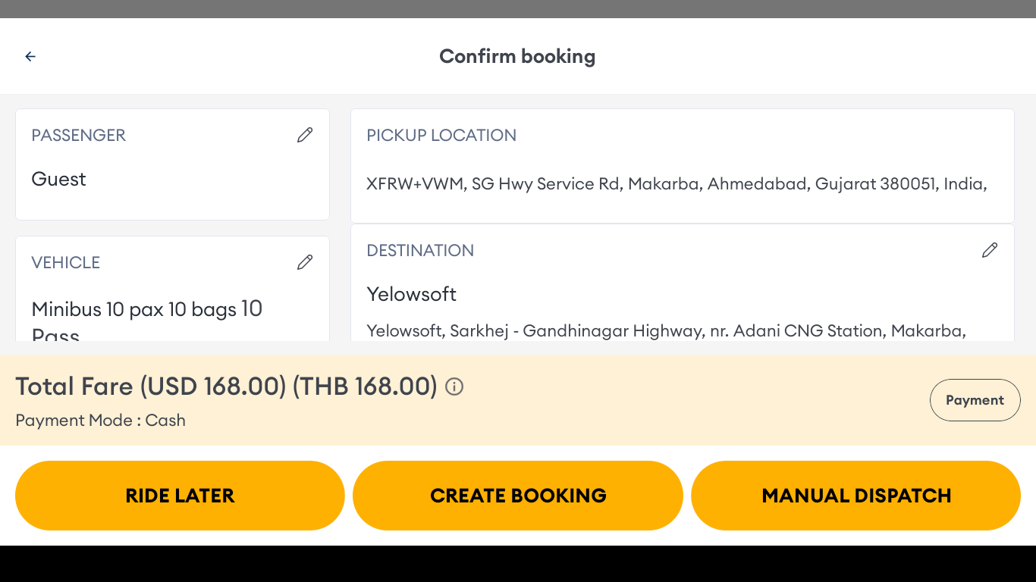Click the Sarkhej - Gandhinagar Highway address line
Image resolution: width=1036 pixels, height=582 pixels.
coord(666,331)
